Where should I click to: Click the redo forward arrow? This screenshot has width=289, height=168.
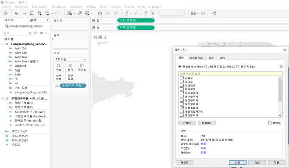pos(24,13)
